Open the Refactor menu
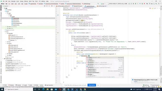Image resolution: width=162 pixels, height=91 pixels. (26, 1)
